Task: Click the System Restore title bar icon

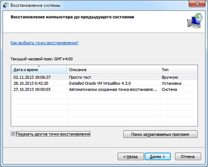Action: point(6,5)
